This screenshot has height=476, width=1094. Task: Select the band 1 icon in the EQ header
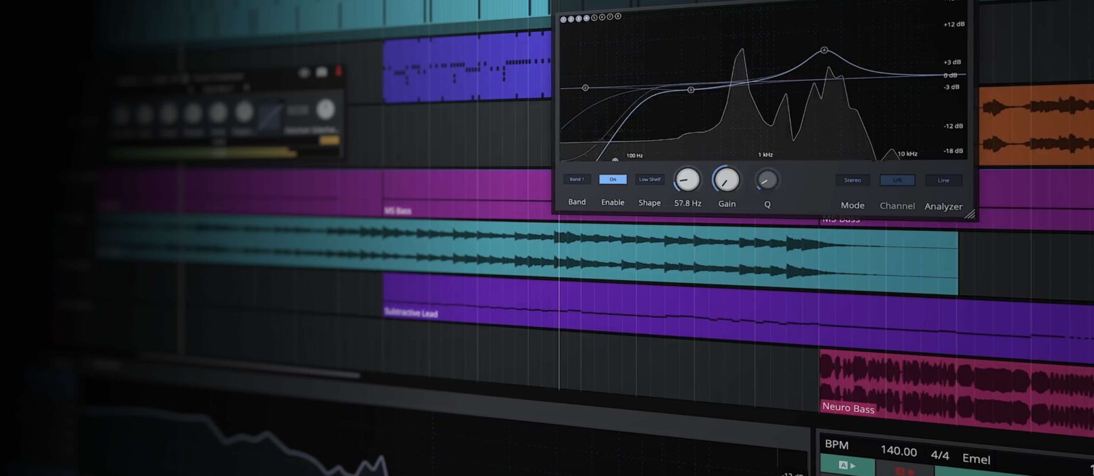[564, 18]
